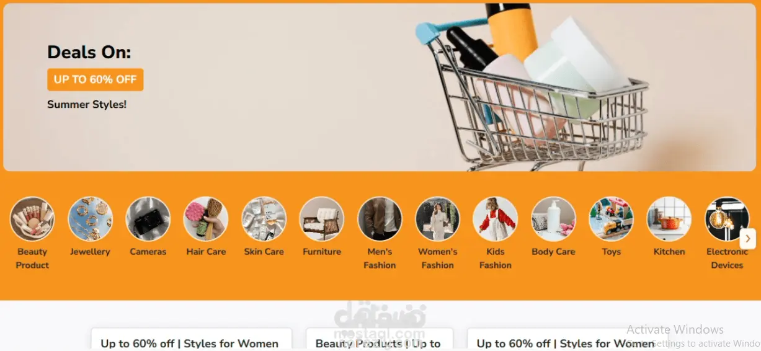Open the shopping cart banner image

pos(532,87)
